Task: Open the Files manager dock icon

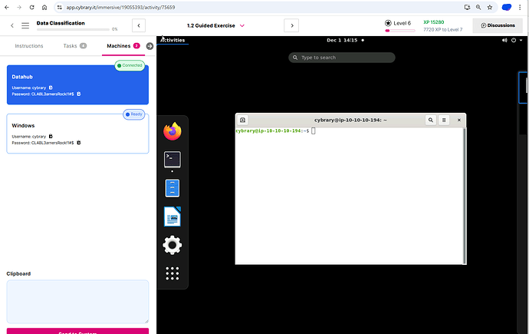Action: point(172,188)
